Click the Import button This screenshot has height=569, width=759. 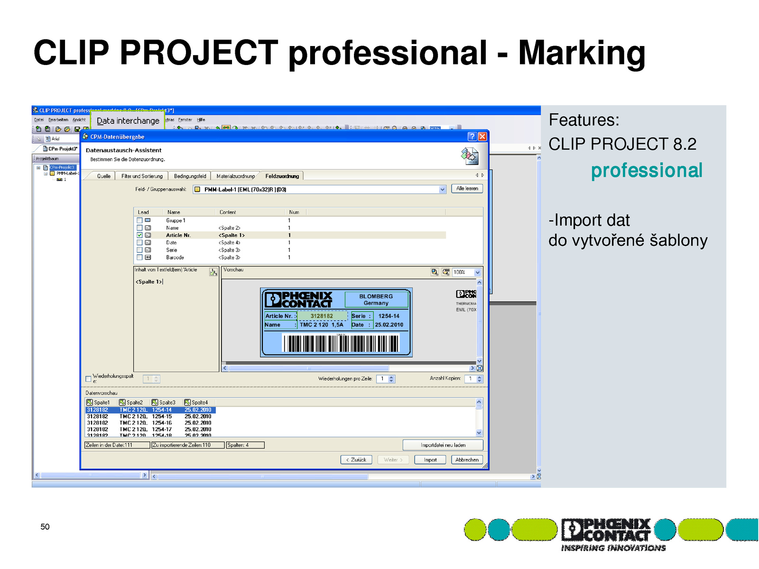pos(430,460)
